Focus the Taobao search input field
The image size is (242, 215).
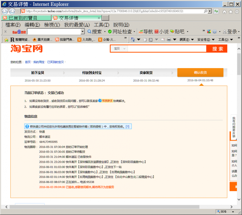point(167,49)
